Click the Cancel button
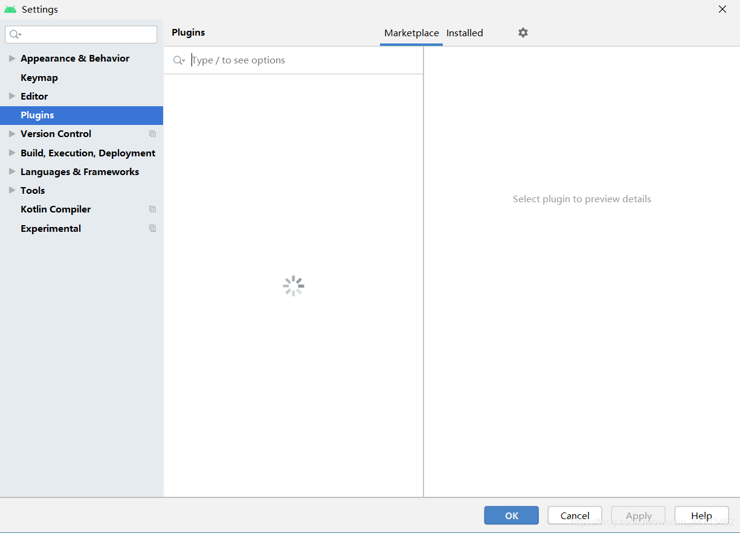The height and width of the screenshot is (533, 740). (x=574, y=515)
